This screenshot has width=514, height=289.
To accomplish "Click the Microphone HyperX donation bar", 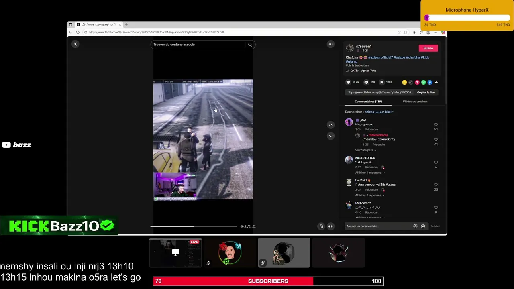I will (x=467, y=18).
